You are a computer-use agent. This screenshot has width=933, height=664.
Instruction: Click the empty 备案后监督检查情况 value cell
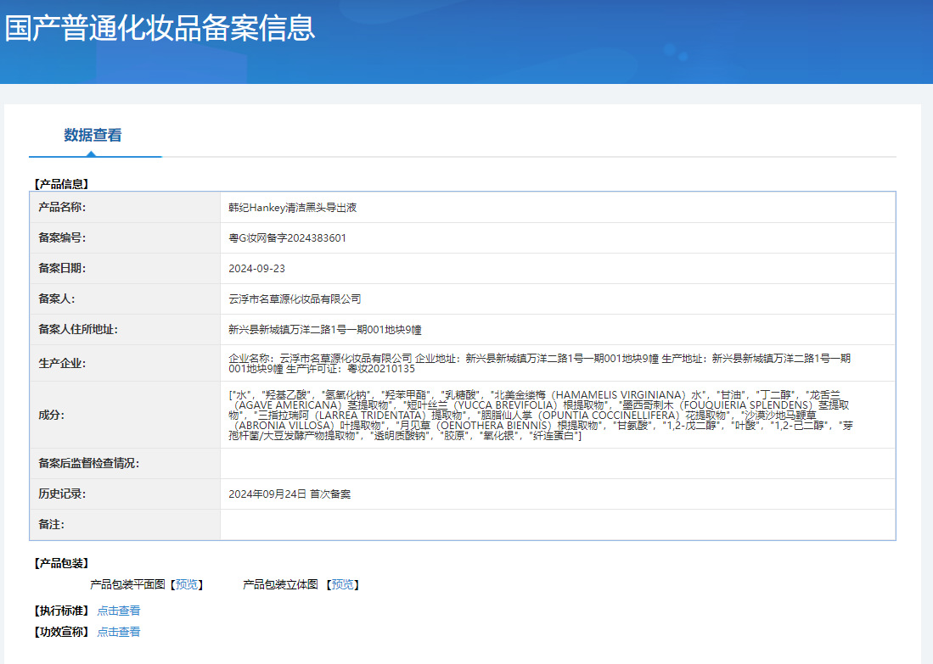(x=557, y=463)
